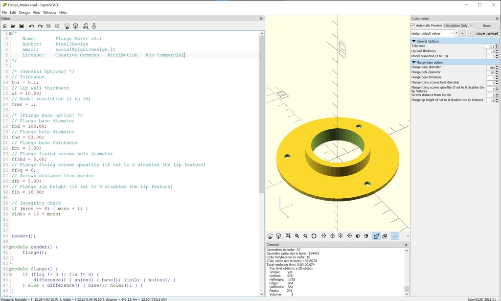501x301 pixels.
Task: Collapse the General Options section
Action: (x=414, y=41)
